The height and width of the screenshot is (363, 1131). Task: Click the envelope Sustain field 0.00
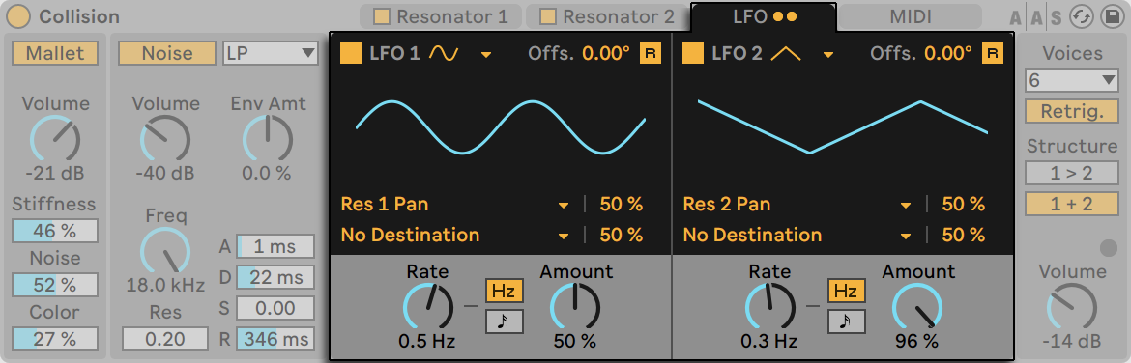tap(275, 308)
